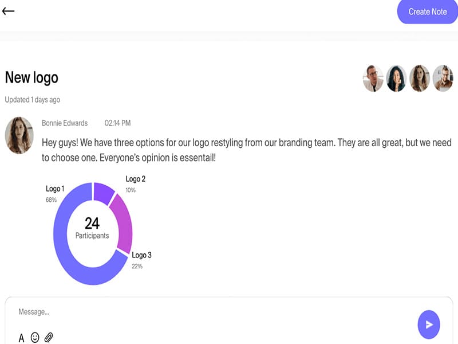458x344 pixels.
Task: Select the participant avatar of man wearing glasses
Action: pyautogui.click(x=373, y=79)
